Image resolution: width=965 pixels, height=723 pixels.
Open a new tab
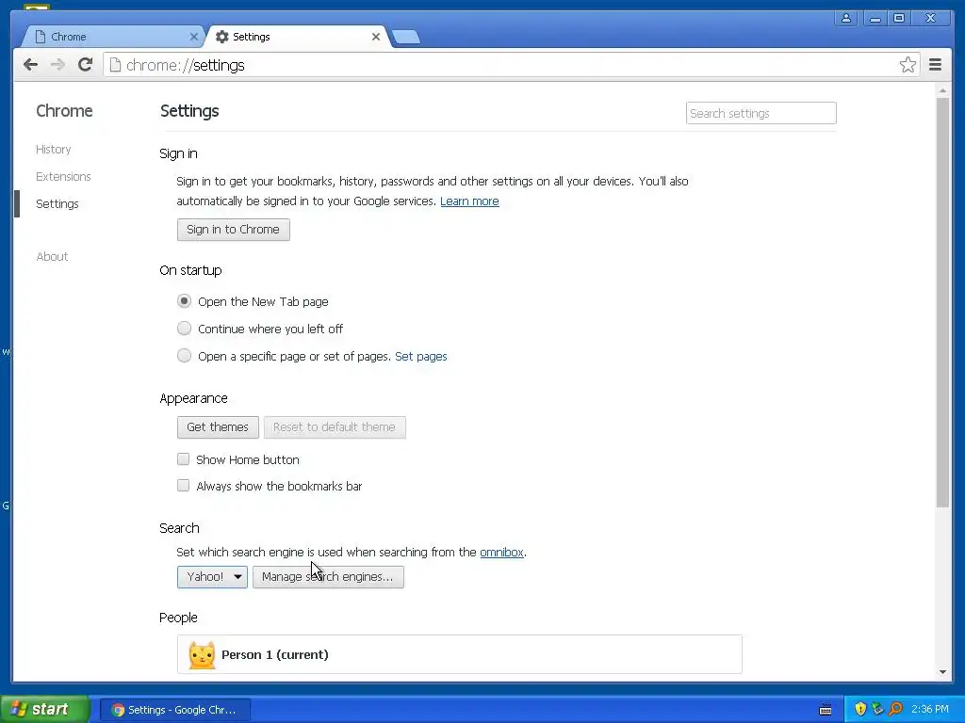click(x=406, y=37)
